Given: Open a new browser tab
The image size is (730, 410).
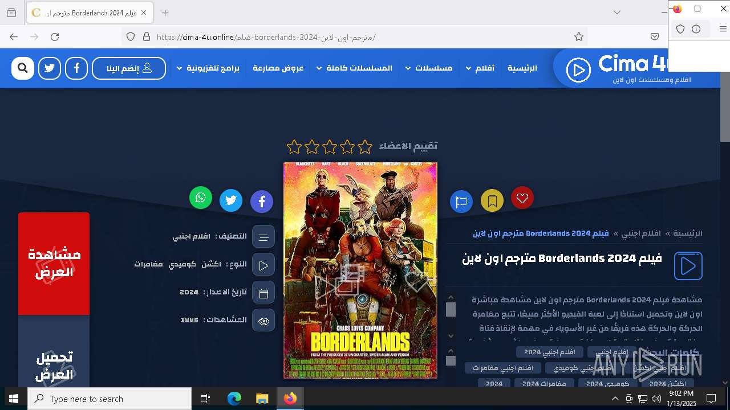Looking at the screenshot, I should tap(165, 13).
